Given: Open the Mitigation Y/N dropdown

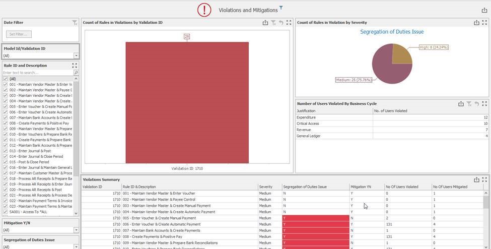Looking at the screenshot, I should pos(76,230).
